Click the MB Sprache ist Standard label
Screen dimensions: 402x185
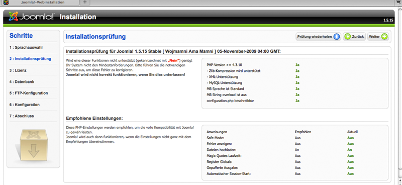click(225, 89)
